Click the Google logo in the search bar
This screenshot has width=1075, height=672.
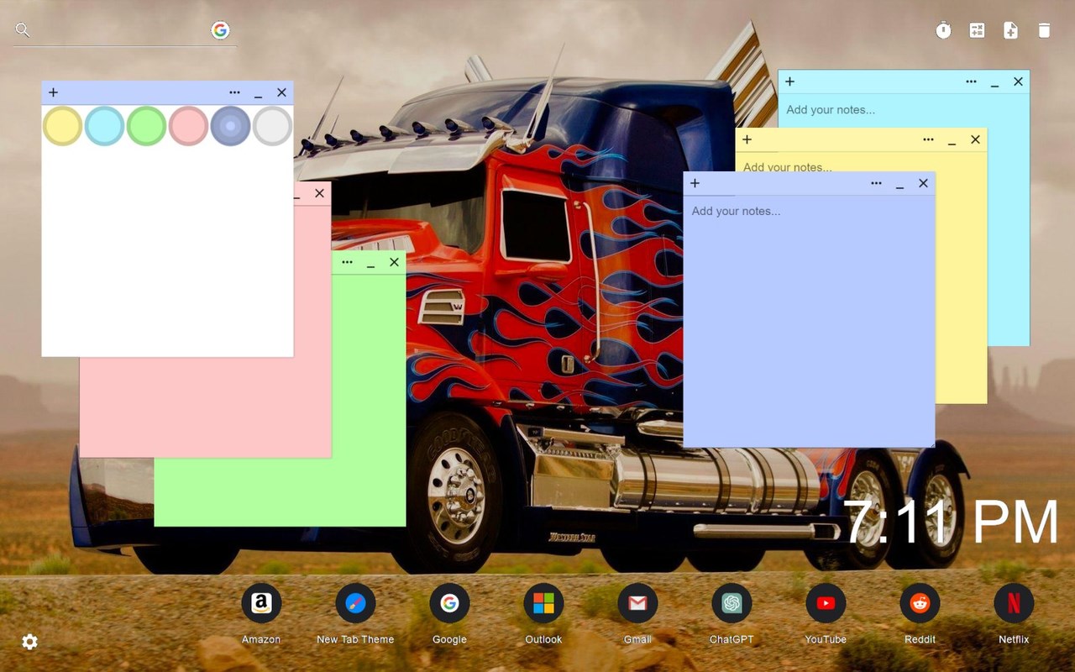(220, 30)
